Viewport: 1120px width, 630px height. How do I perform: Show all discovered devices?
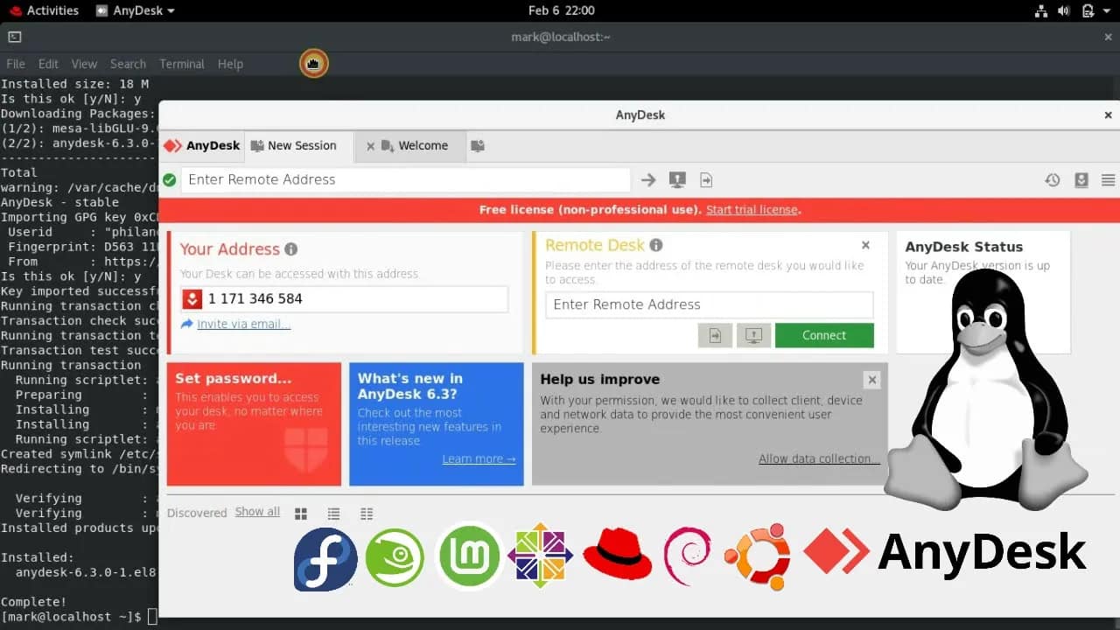click(x=257, y=511)
